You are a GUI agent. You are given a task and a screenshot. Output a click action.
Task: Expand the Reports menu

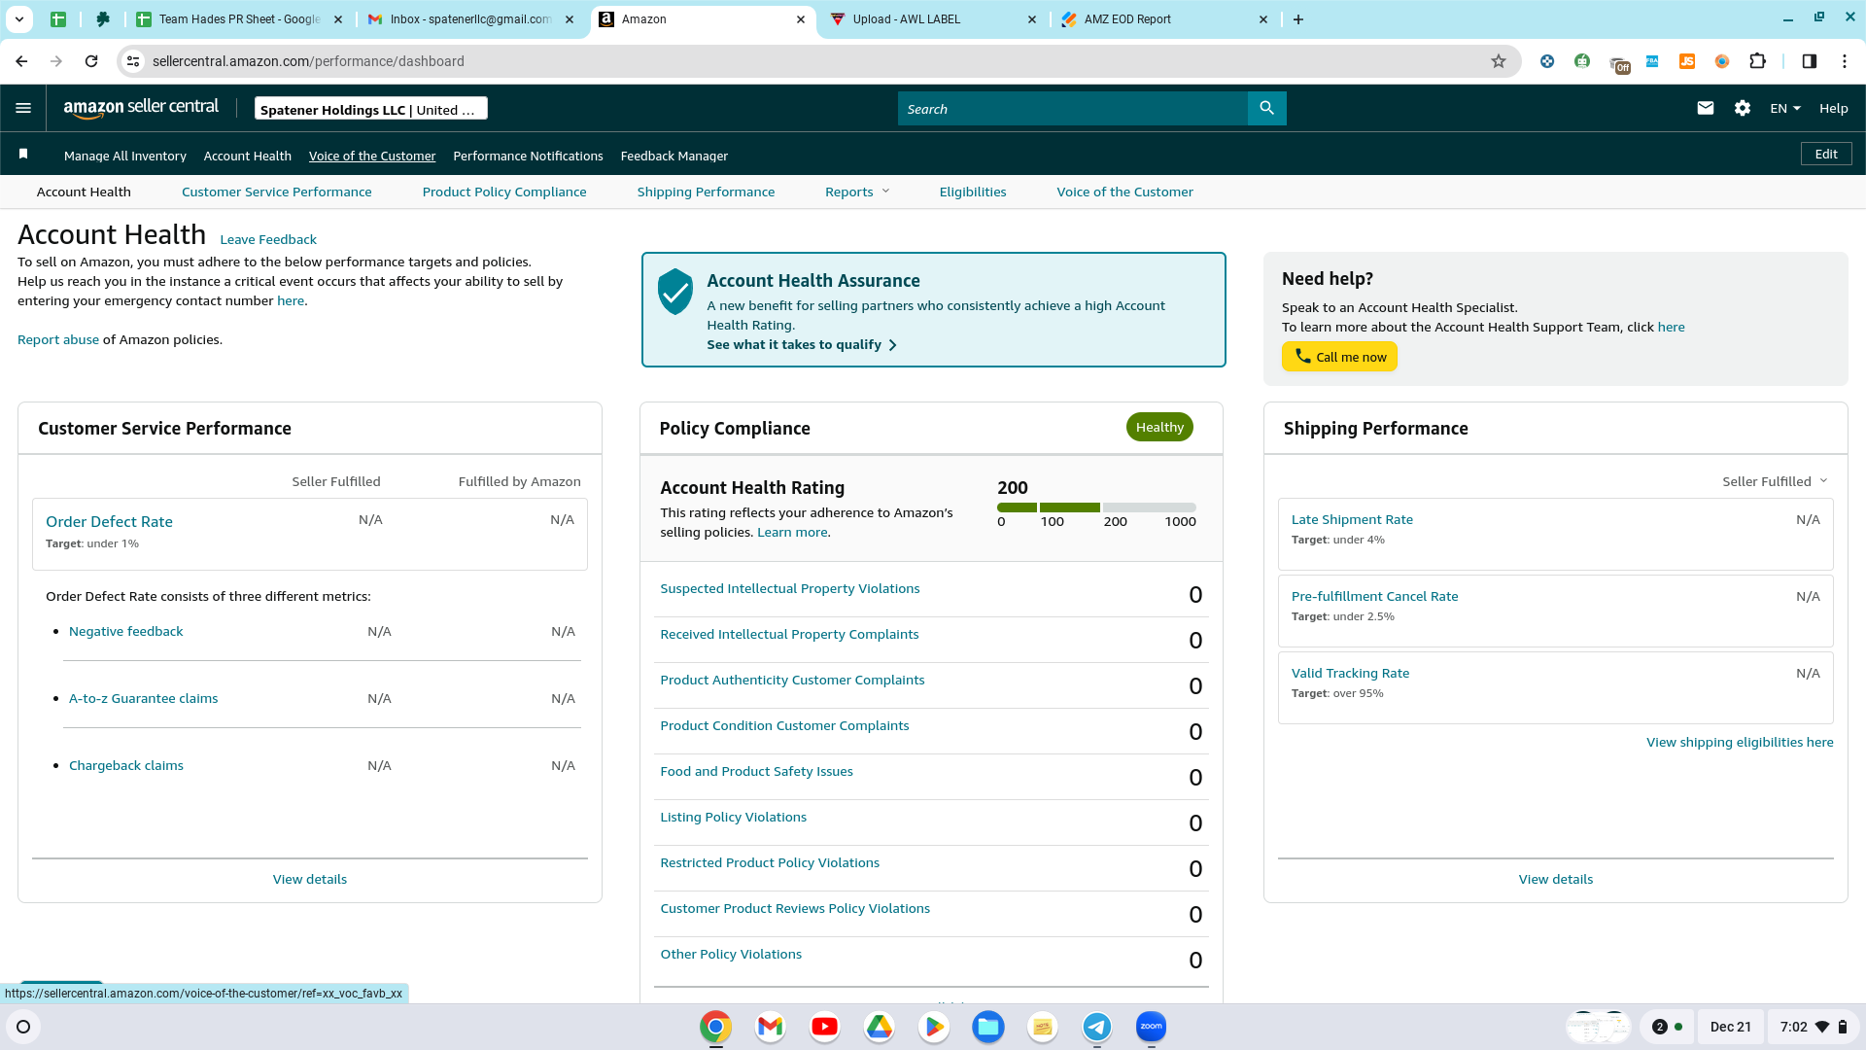(857, 192)
